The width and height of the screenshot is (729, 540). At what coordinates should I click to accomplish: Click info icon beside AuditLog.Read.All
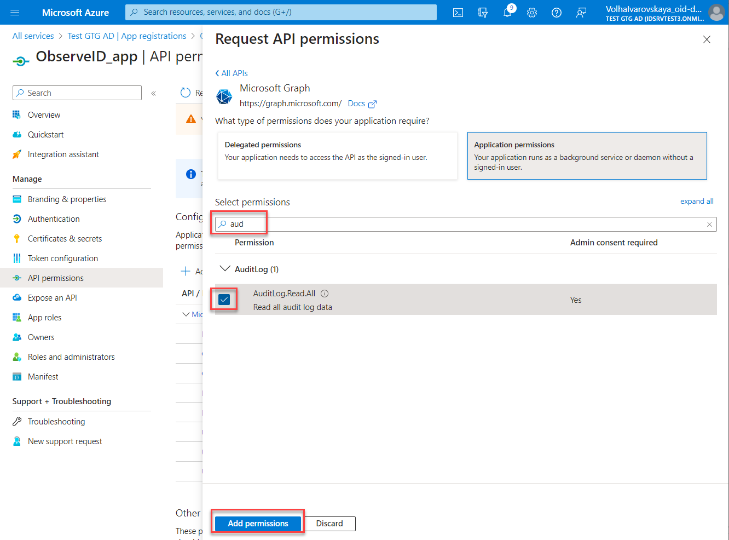(325, 294)
